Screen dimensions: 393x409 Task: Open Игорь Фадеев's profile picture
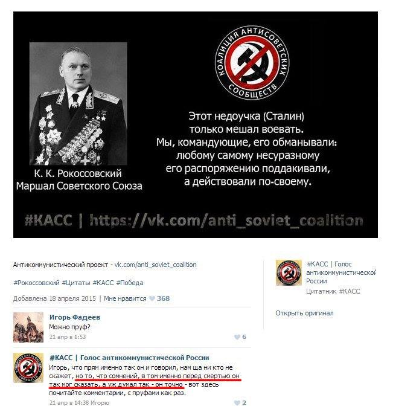tap(28, 327)
